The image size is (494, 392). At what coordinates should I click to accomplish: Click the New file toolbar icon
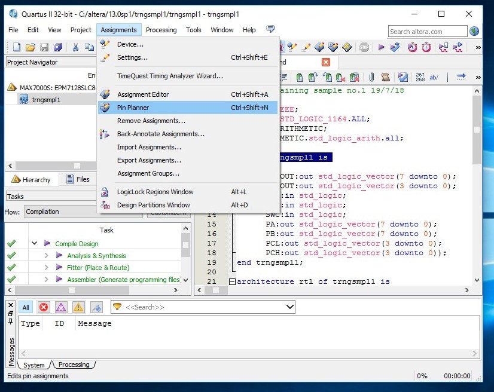(x=16, y=47)
